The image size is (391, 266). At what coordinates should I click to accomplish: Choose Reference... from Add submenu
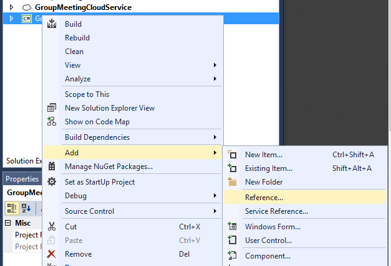[x=264, y=198]
